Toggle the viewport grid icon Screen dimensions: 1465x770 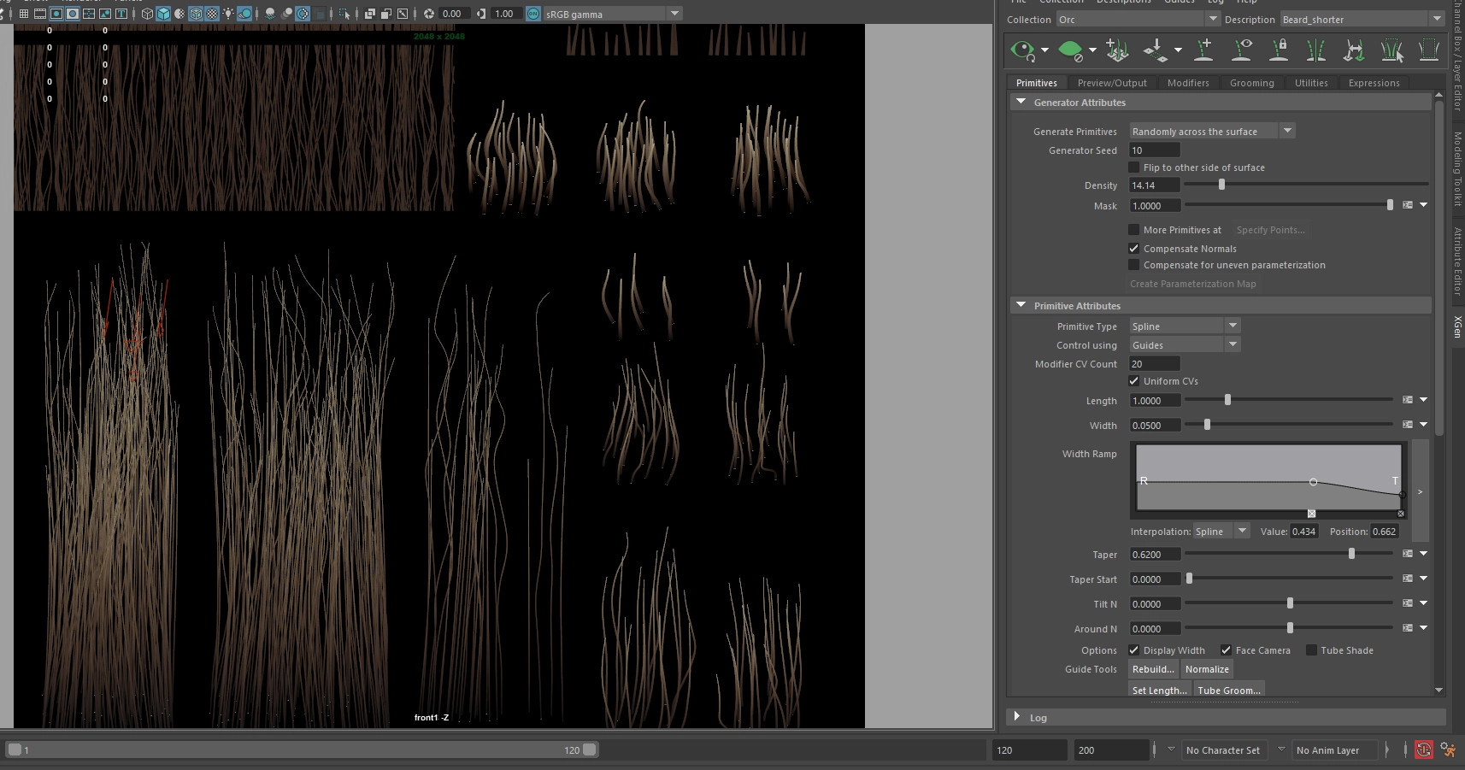[x=23, y=14]
